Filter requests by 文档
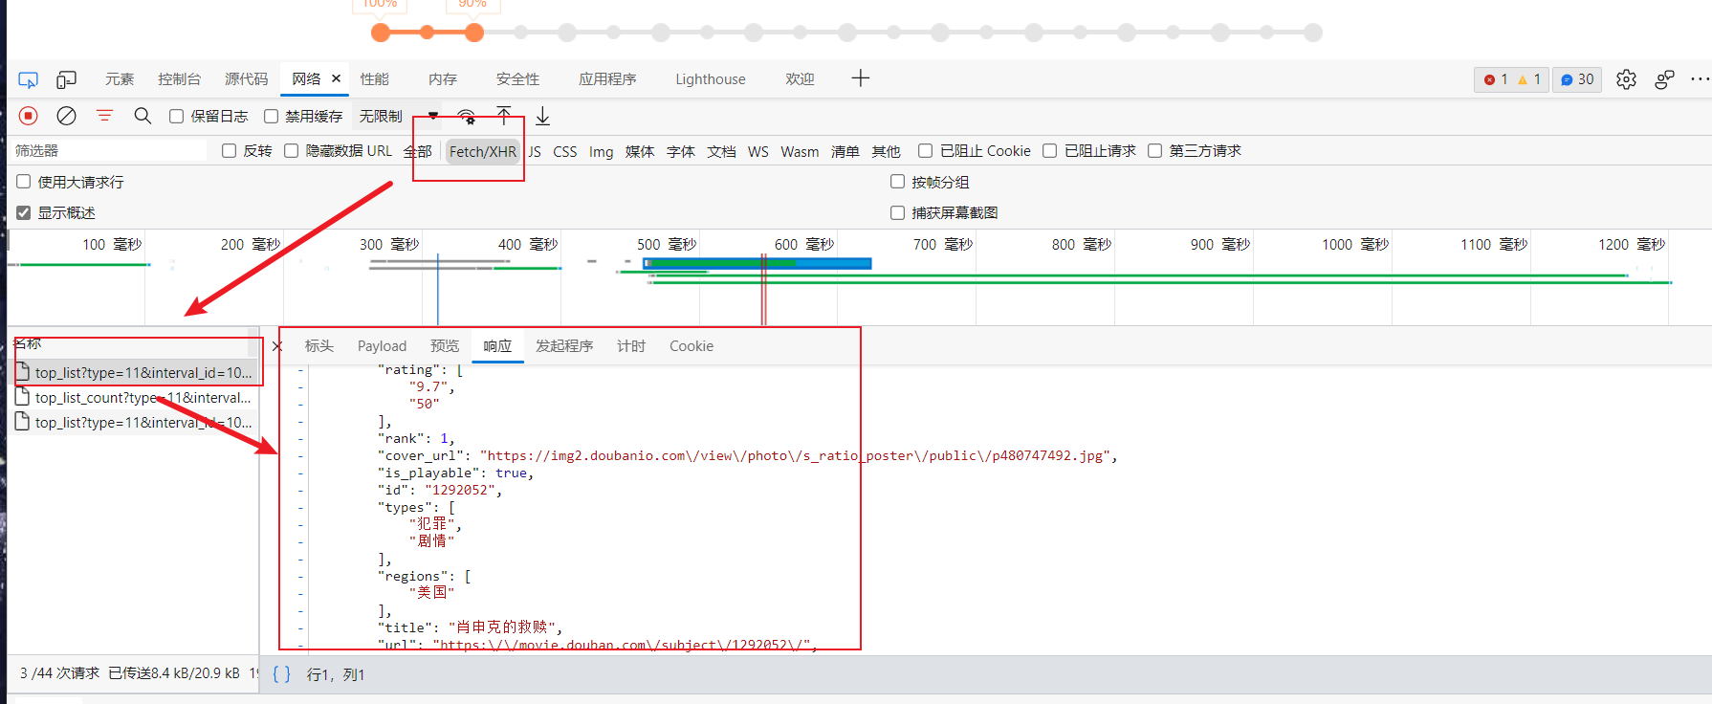The width and height of the screenshot is (1712, 704). point(721,151)
